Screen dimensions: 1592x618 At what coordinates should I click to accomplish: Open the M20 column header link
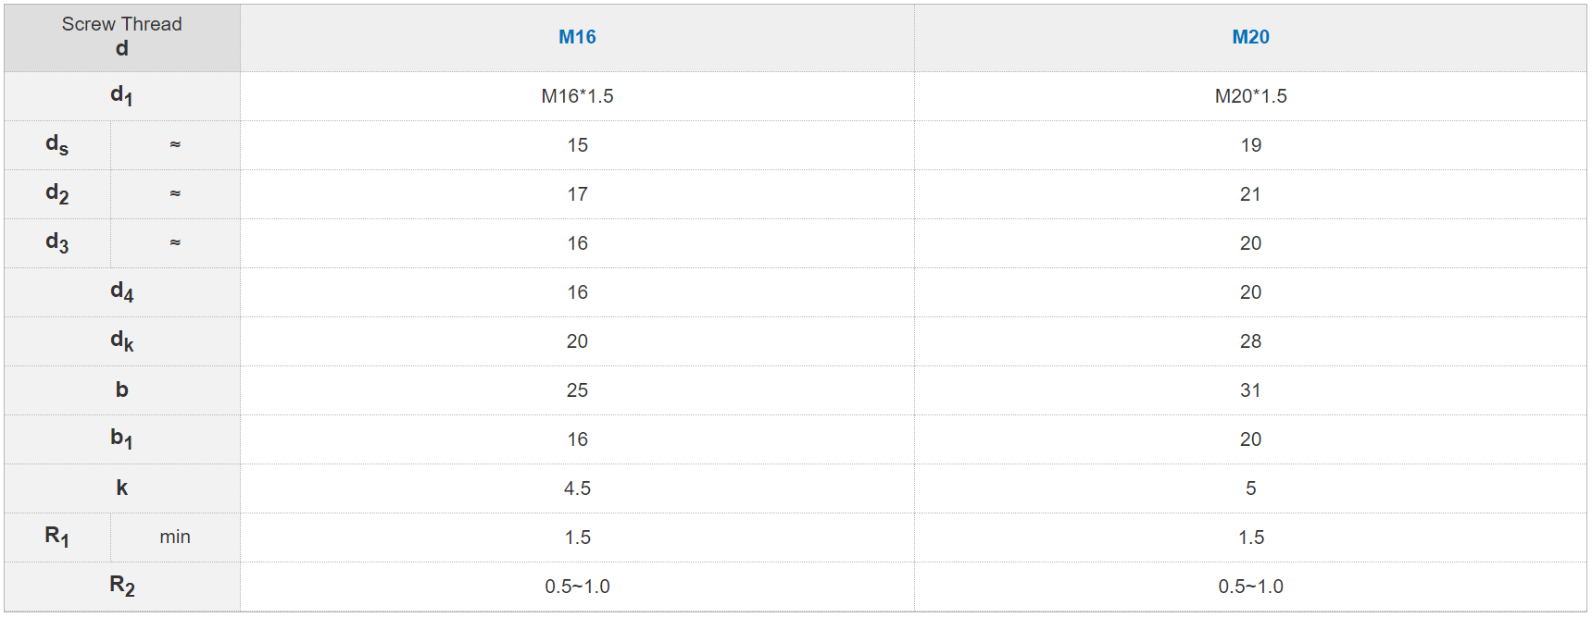[1250, 37]
